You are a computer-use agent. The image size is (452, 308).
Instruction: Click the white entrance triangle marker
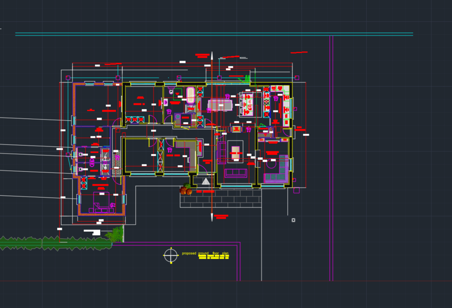(206, 181)
